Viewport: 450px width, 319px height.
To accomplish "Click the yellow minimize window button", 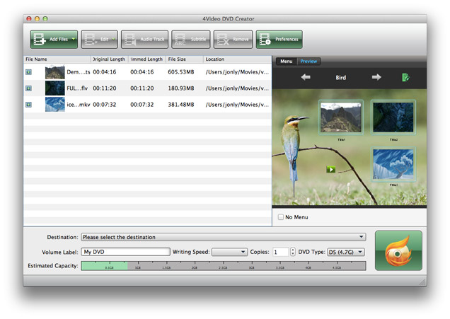I will click(x=37, y=18).
